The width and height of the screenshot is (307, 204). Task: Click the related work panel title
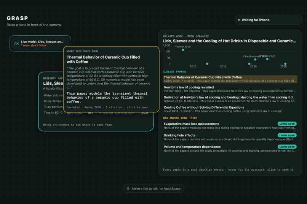tap(230, 41)
